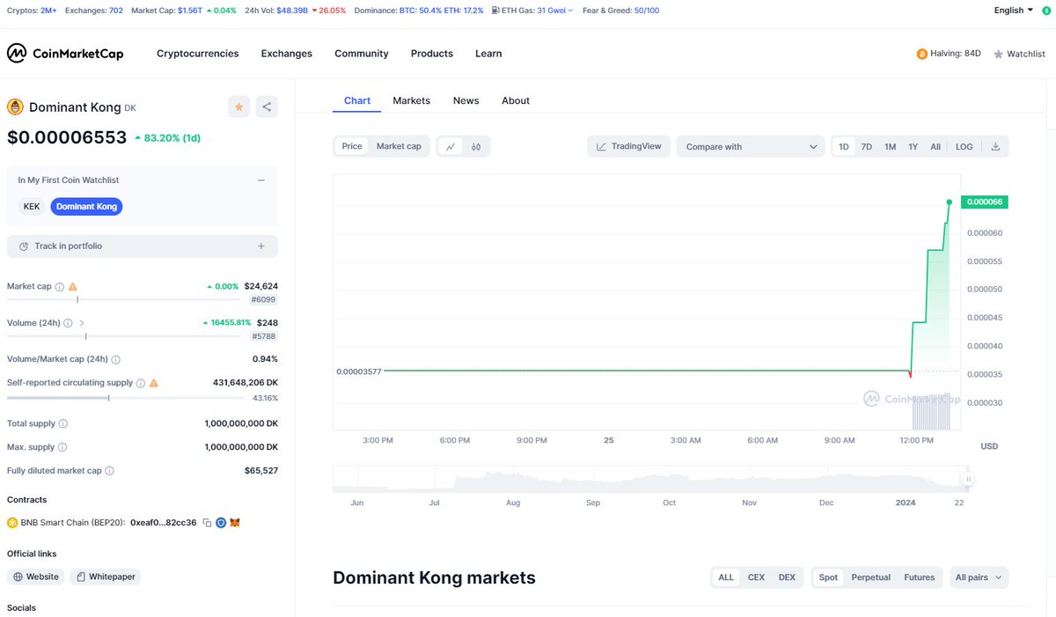
Task: Click the CoinMarketCap logo
Action: 65,54
